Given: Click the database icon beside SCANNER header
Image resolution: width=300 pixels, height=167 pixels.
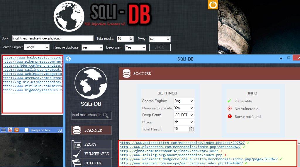Looking at the screenshot, I should tap(127, 74).
